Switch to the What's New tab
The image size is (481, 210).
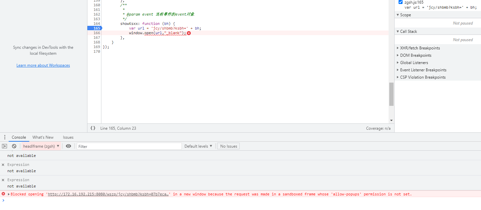[43, 137]
